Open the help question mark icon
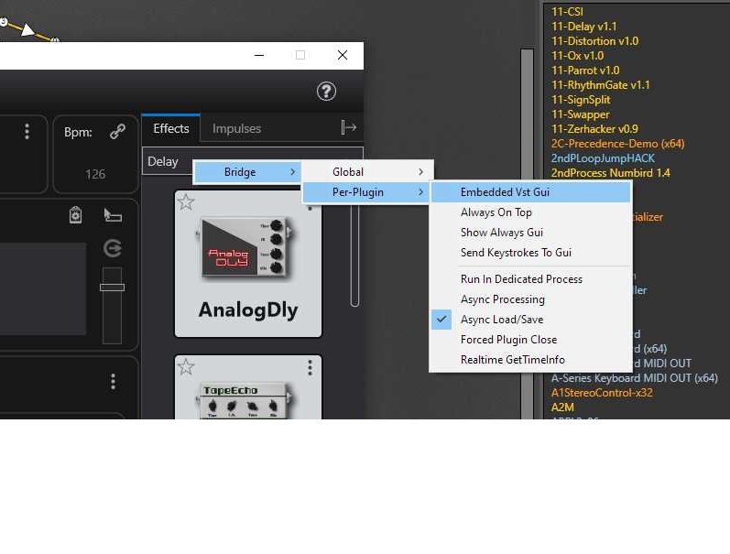 click(x=326, y=91)
